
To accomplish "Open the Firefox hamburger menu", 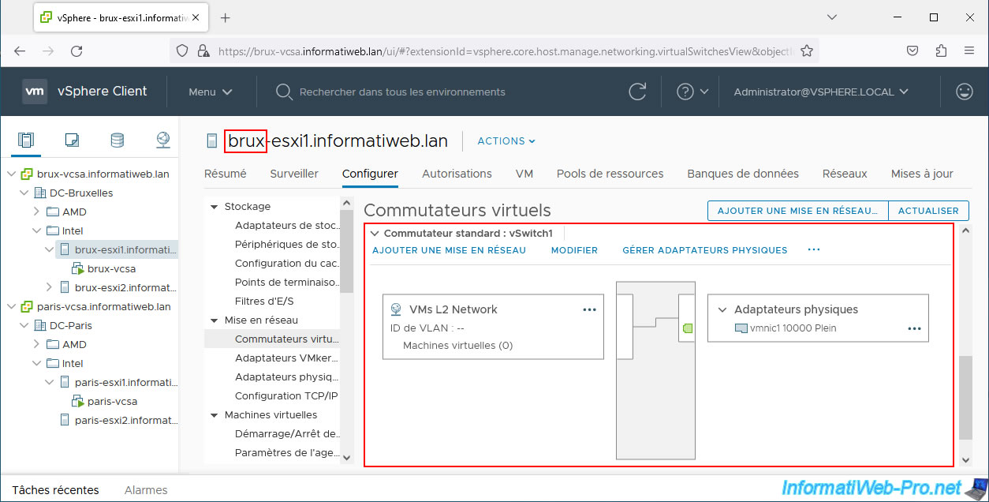I will 969,51.
